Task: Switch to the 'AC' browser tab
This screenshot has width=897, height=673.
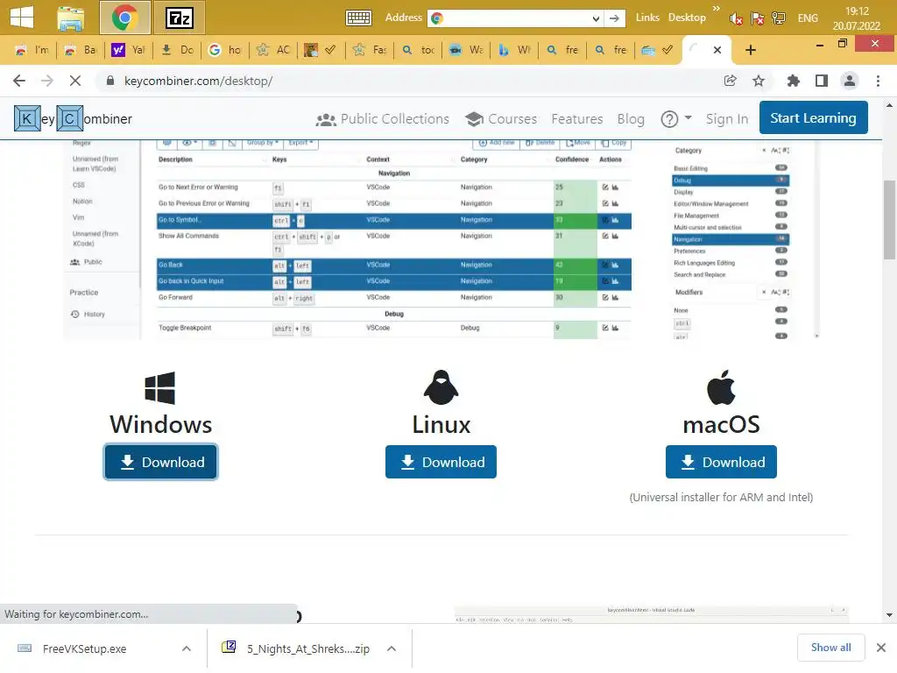Action: point(272,50)
